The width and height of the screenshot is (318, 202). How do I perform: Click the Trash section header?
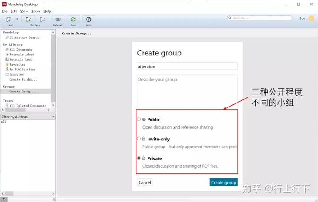pyautogui.click(x=8, y=101)
